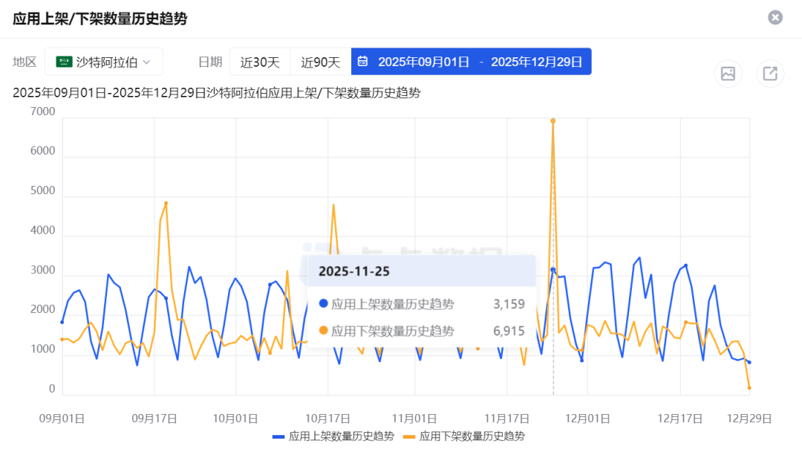Click the calendar icon in the date picker
The height and width of the screenshot is (455, 802).
(x=362, y=62)
